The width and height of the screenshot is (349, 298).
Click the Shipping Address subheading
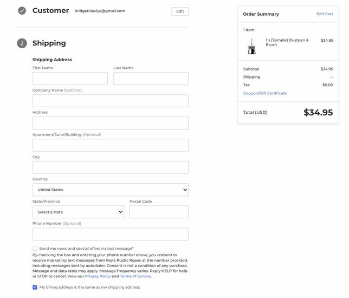click(x=52, y=60)
